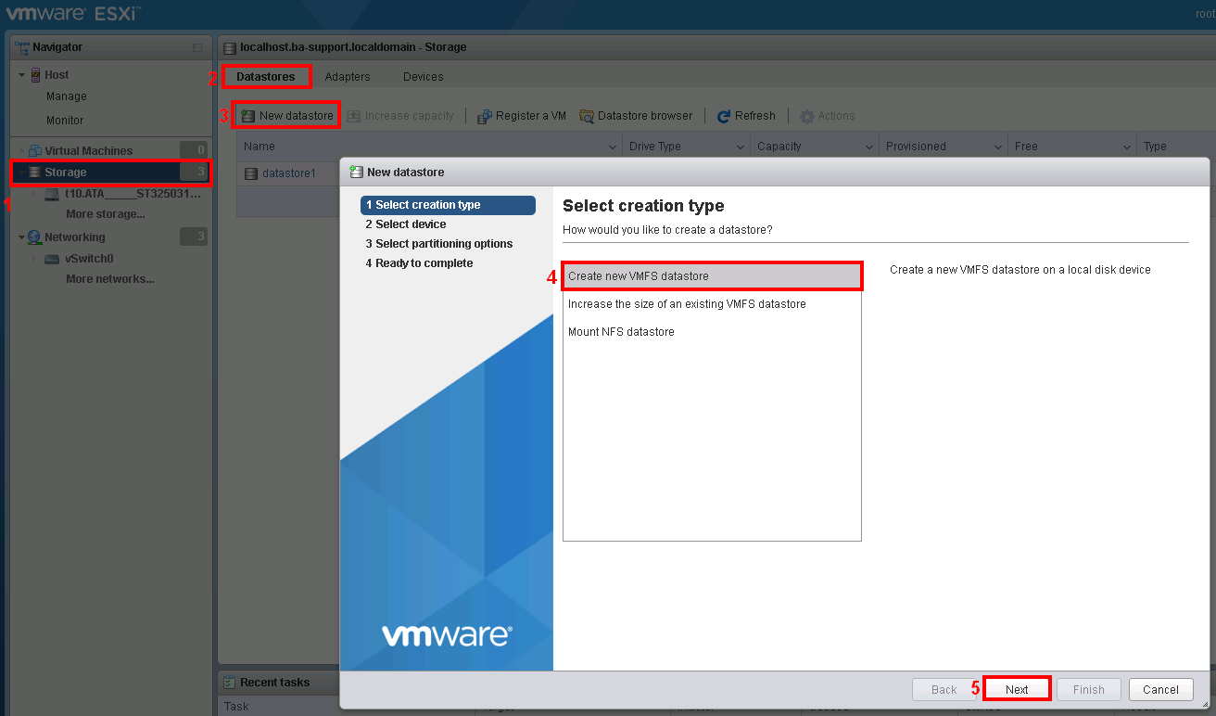Click the Virtual Machines icon

click(35, 151)
